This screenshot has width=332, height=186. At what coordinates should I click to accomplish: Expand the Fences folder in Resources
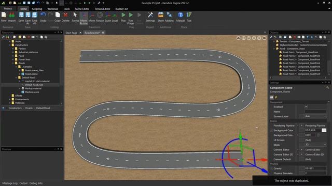[x=13, y=49]
